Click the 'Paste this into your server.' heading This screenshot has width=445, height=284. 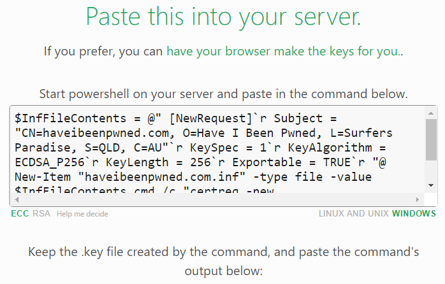223,17
